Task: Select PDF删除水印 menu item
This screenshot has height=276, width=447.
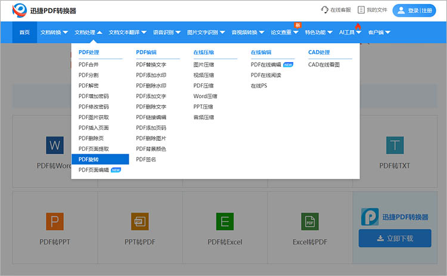Action: click(x=151, y=86)
